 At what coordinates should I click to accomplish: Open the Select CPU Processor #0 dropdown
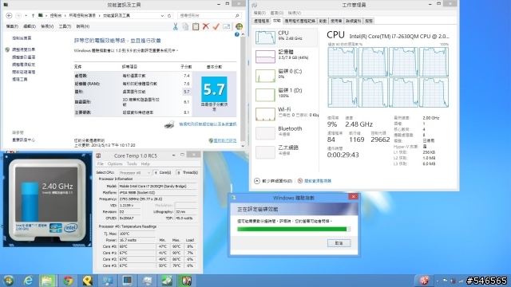pos(135,173)
